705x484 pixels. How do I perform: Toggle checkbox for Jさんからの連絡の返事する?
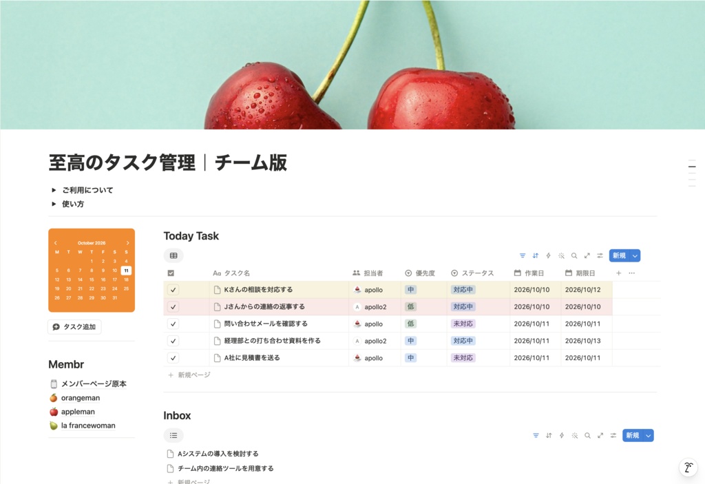(x=173, y=307)
